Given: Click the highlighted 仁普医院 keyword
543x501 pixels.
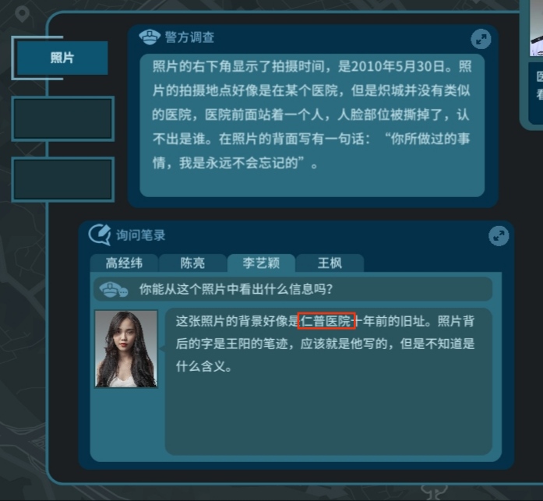Looking at the screenshot, I should click(326, 321).
